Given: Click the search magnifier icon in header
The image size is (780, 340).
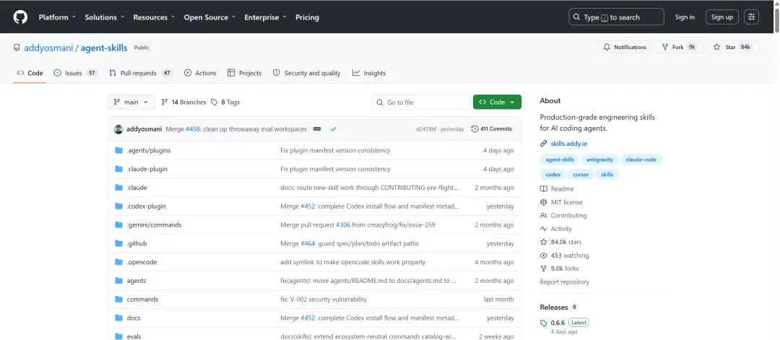Looking at the screenshot, I should point(576,17).
